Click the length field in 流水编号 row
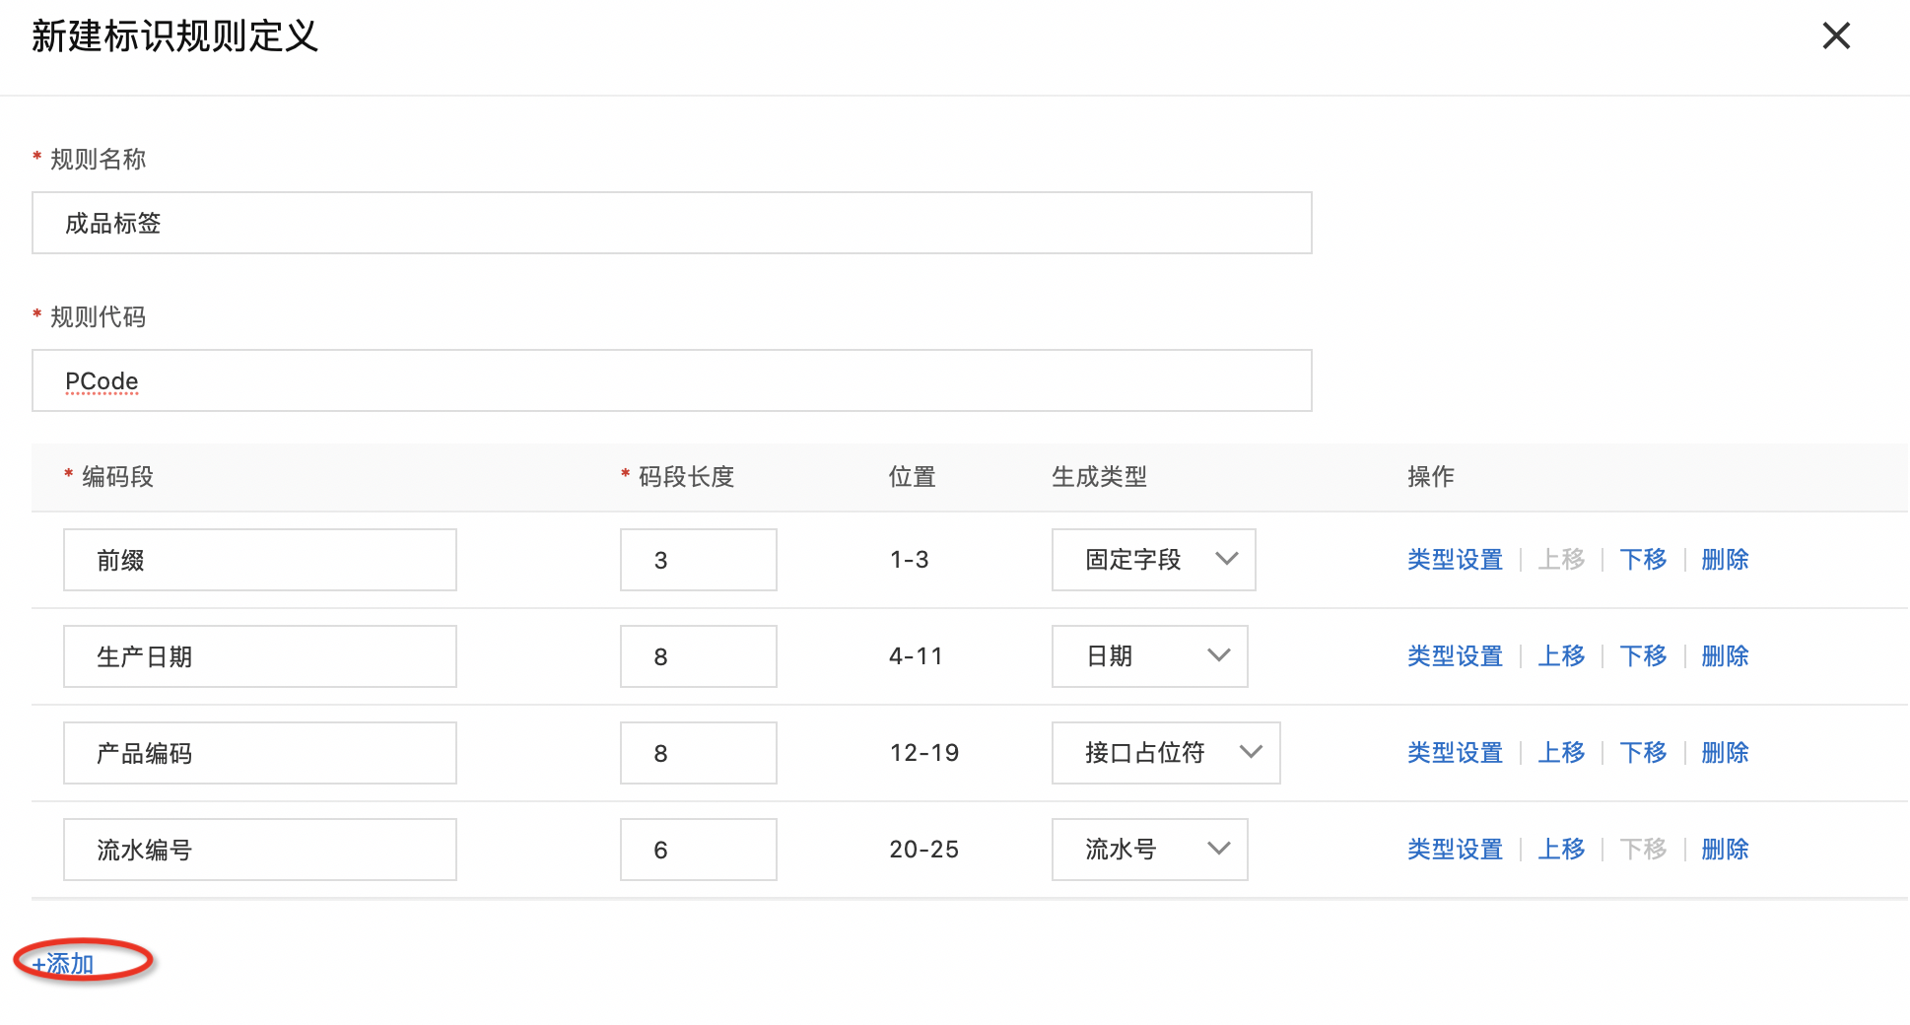This screenshot has width=1910, height=1025. click(699, 850)
